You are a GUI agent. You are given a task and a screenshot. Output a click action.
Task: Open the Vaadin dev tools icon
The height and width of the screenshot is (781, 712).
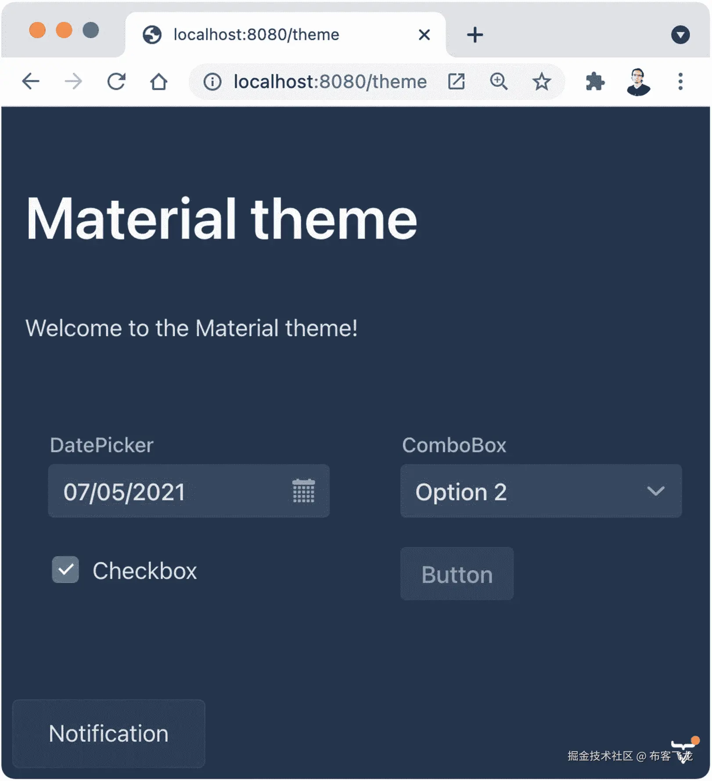coord(684,749)
